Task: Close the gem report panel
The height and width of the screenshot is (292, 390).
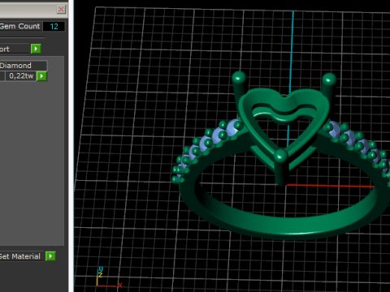Action: click(61, 9)
